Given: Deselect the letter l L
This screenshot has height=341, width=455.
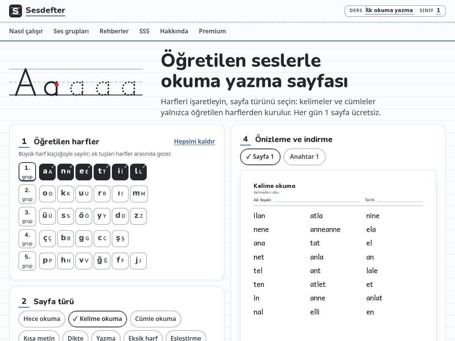Looking at the screenshot, I should (x=138, y=172).
